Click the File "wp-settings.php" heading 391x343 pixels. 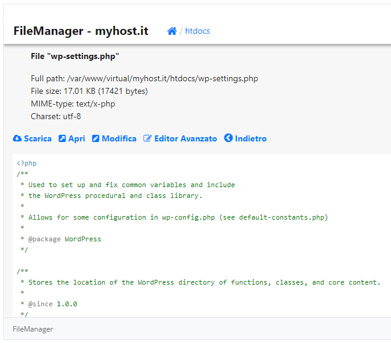coord(75,57)
